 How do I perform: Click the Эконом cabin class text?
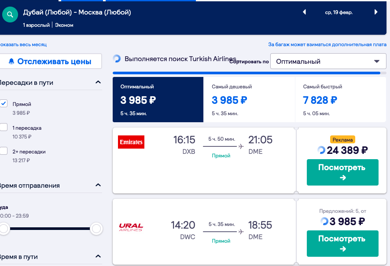64,25
